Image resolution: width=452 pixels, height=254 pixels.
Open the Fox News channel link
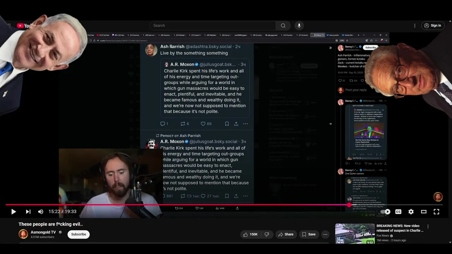tap(383, 236)
